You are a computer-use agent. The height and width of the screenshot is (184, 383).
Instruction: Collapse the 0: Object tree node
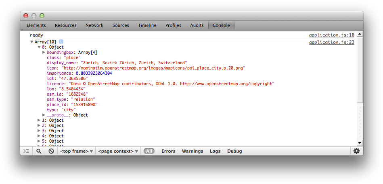tap(39, 47)
